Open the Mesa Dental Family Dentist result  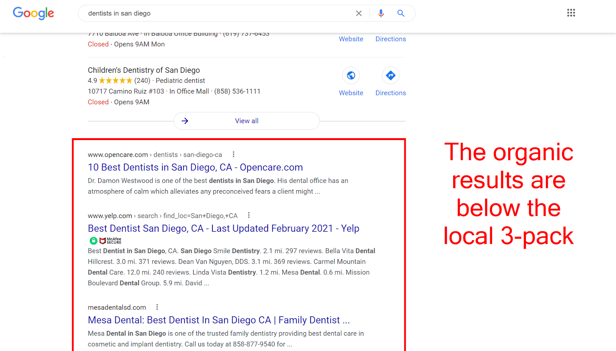pyautogui.click(x=219, y=320)
